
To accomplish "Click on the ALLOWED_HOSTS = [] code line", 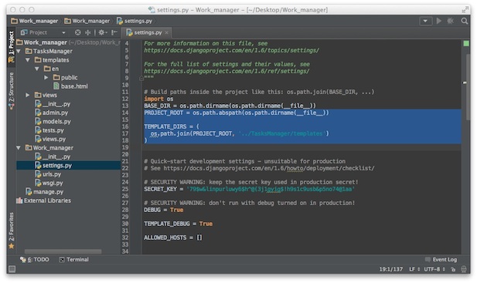I will tap(173, 238).
